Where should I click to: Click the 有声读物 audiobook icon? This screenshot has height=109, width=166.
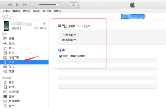(5, 101)
